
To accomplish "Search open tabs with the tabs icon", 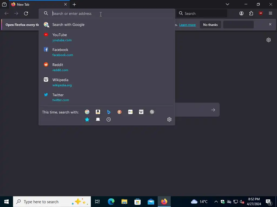I will click(98, 119).
